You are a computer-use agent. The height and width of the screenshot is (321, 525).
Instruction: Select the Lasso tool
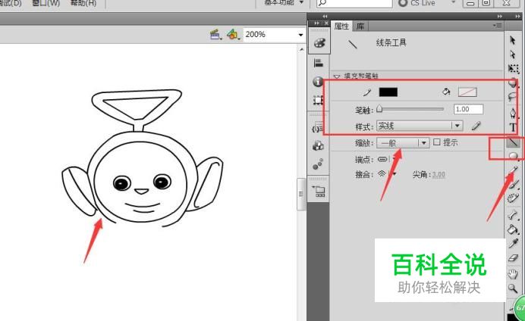point(513,97)
